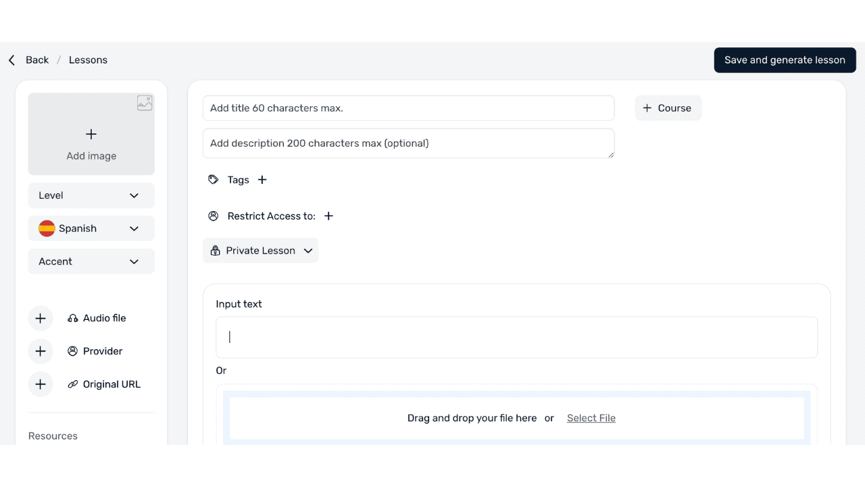Image resolution: width=865 pixels, height=487 pixels.
Task: Click the plus icon beside Restrict Access to
Action: [x=328, y=216]
